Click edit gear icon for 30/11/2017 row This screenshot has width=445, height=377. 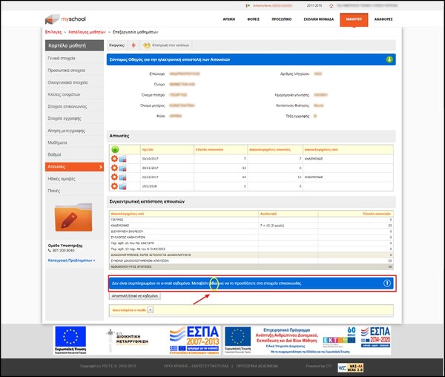115,168
